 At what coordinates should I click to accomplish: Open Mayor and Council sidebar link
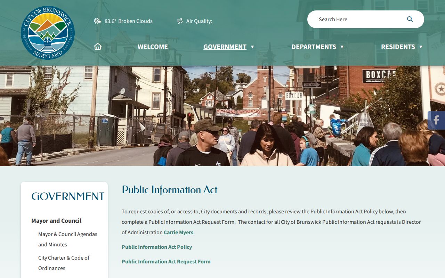tap(56, 221)
